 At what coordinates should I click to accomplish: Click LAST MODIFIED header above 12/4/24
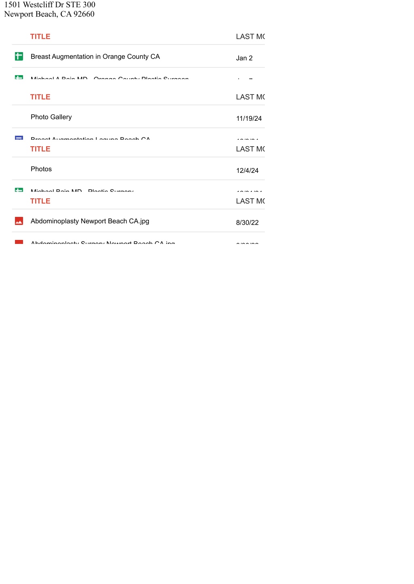coord(250,149)
